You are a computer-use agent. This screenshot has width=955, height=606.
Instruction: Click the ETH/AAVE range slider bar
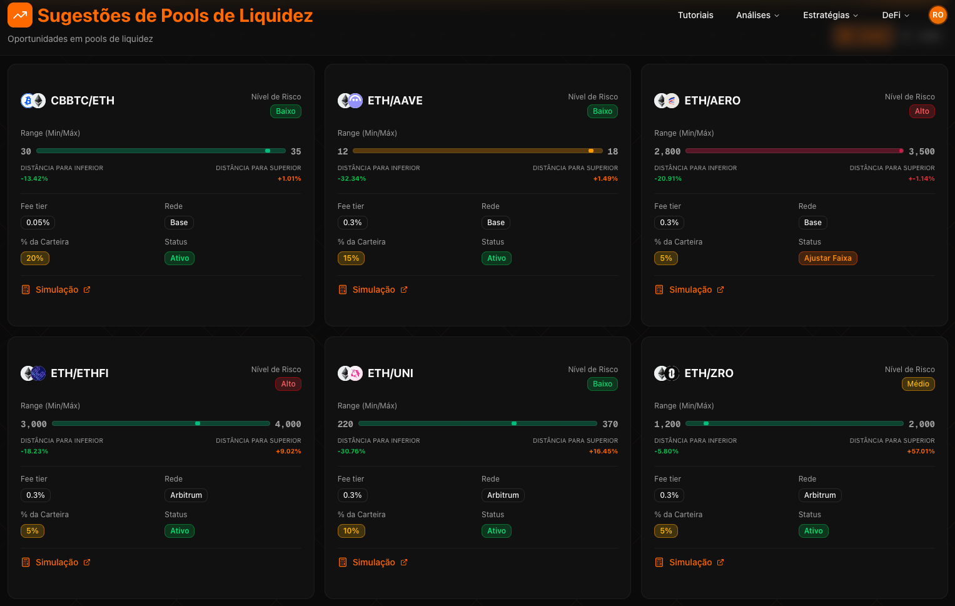(x=478, y=151)
